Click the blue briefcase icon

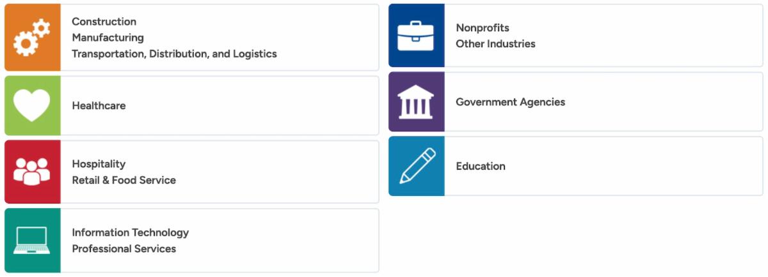click(416, 36)
